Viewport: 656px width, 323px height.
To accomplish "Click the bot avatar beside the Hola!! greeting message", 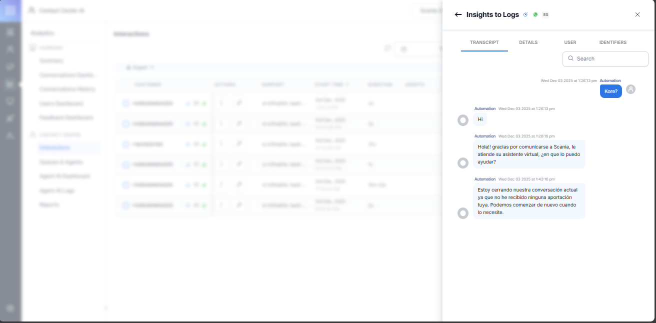I will 463,163.
